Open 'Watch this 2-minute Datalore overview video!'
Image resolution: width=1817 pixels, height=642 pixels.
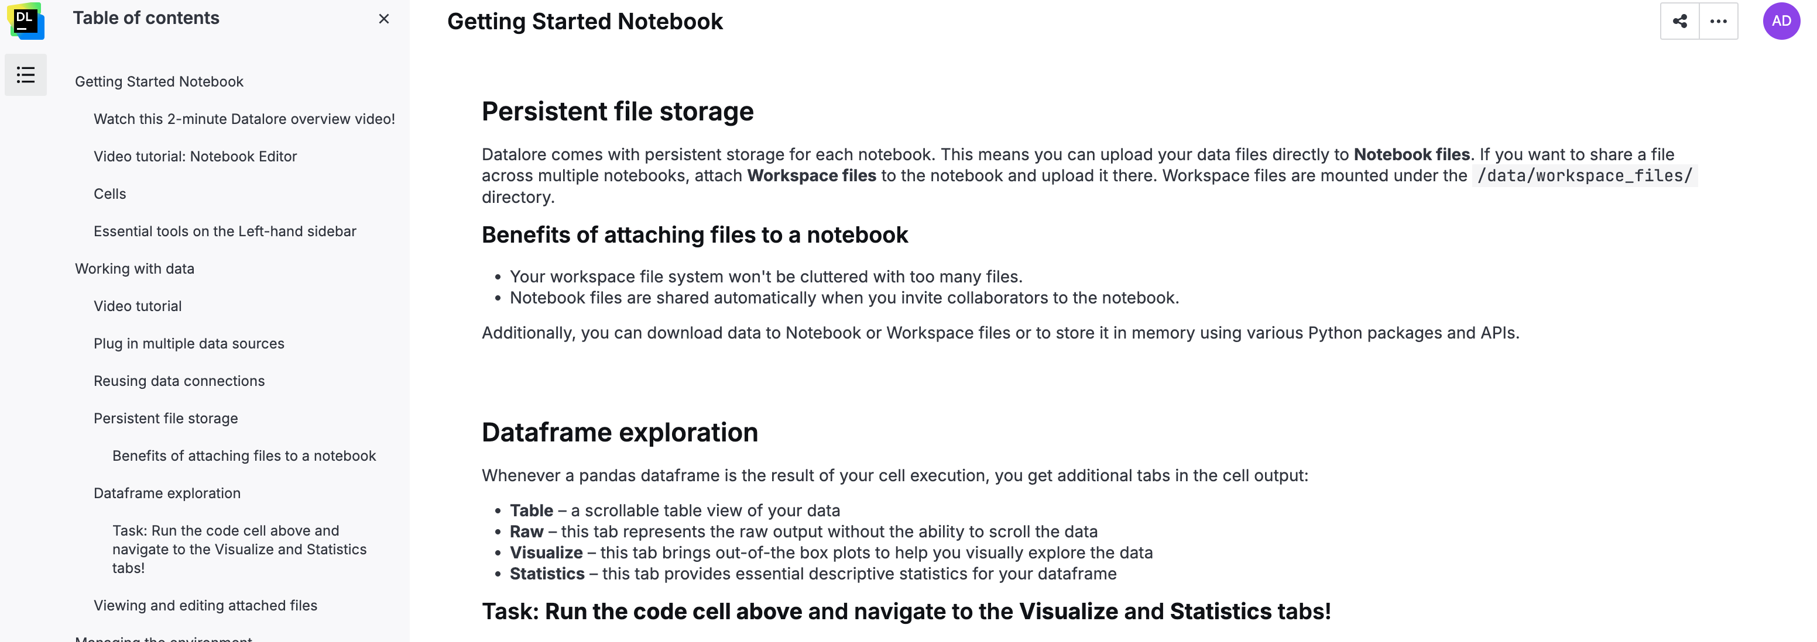(244, 118)
